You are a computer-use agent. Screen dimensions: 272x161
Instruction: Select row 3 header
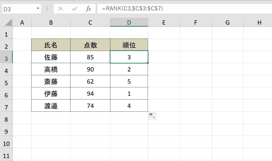tap(6, 58)
